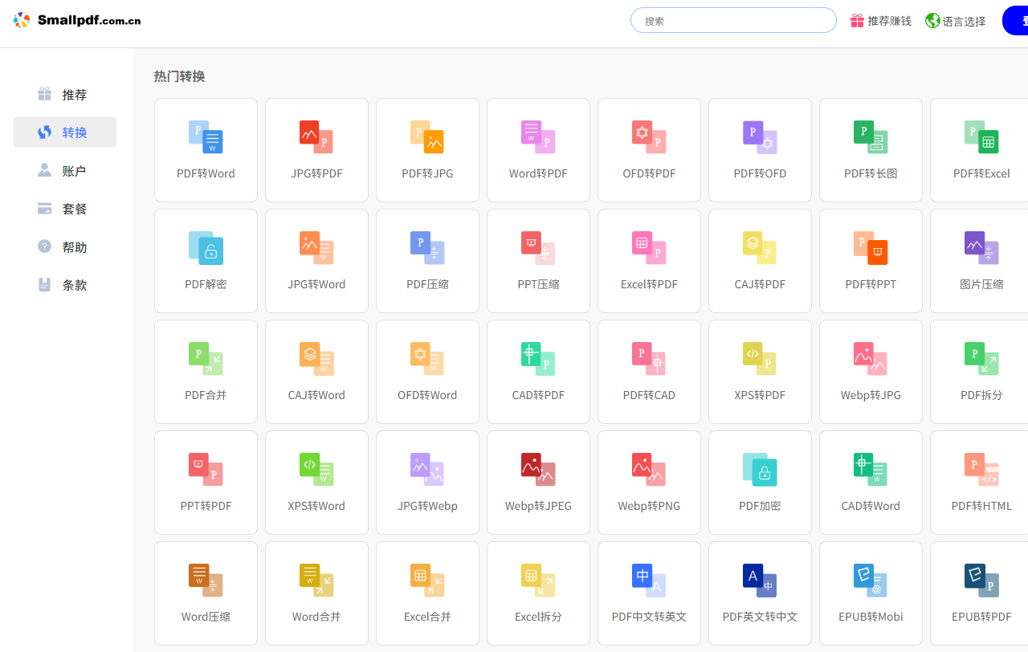Launch the PDF中文转英文 translation icon

649,581
